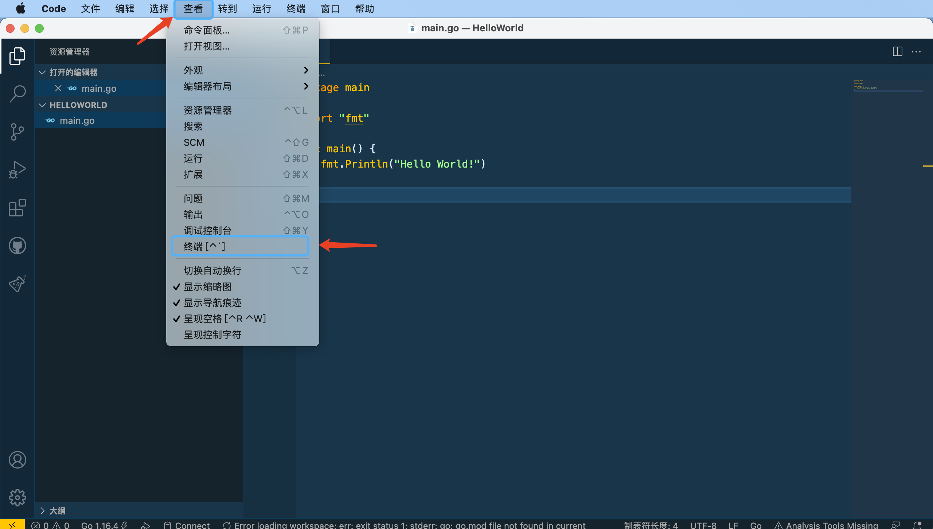Image resolution: width=933 pixels, height=529 pixels.
Task: Open the 转到 menu in menu bar
Action: click(227, 9)
